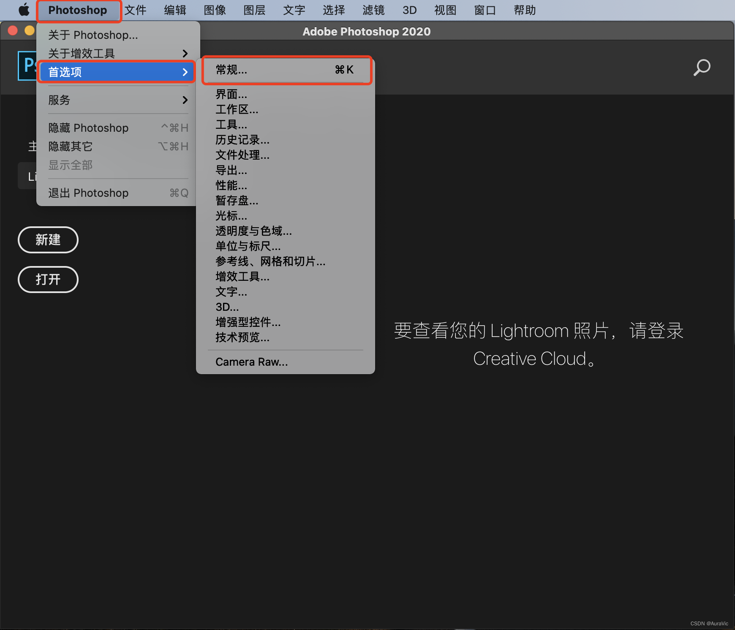The width and height of the screenshot is (735, 630).
Task: Open the Photoshop menu in menu bar
Action: click(78, 10)
